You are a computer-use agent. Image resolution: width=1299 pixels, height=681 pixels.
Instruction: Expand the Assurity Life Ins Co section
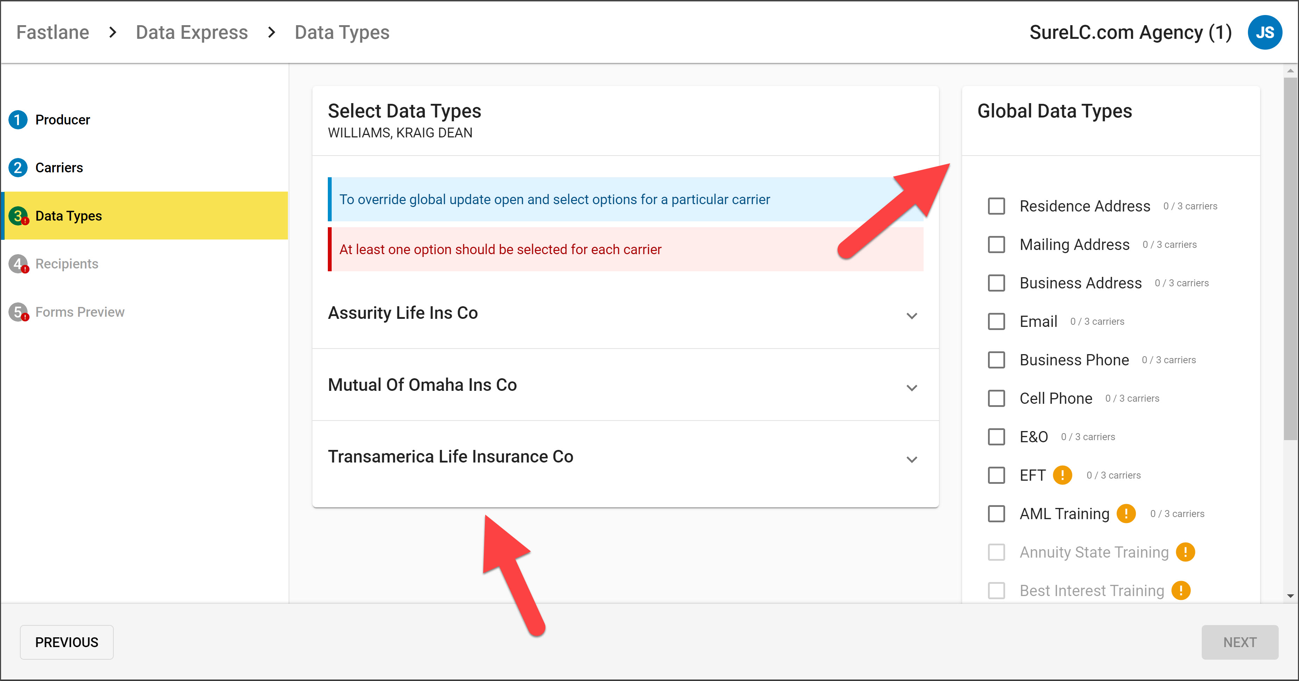click(911, 316)
